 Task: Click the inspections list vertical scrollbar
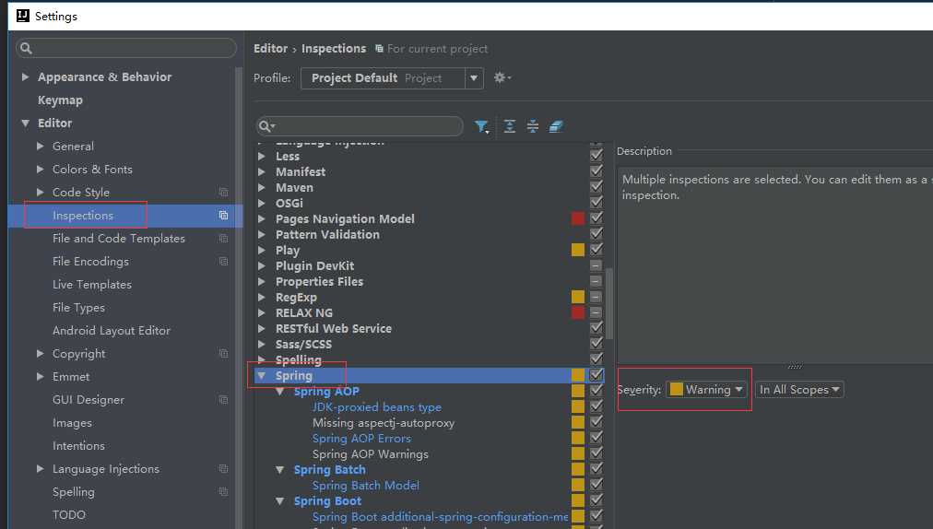tap(608, 303)
